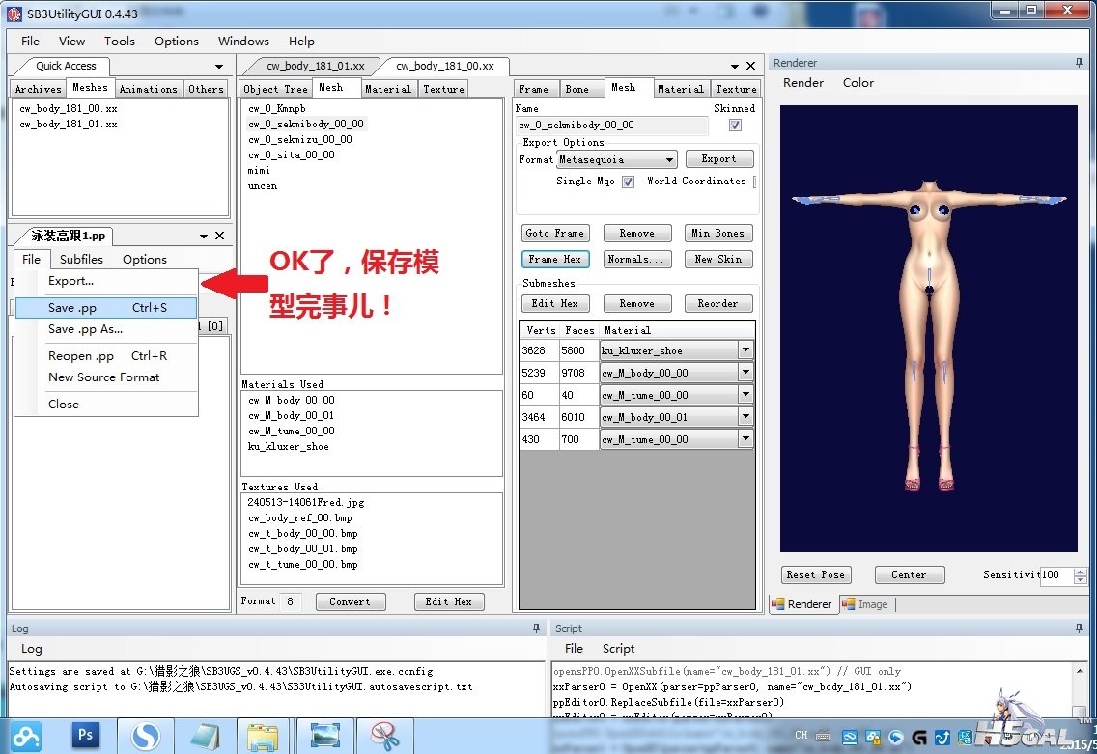Click the Photoshop icon in the taskbar
Screen dimensions: 1097x754
pyautogui.click(x=85, y=736)
